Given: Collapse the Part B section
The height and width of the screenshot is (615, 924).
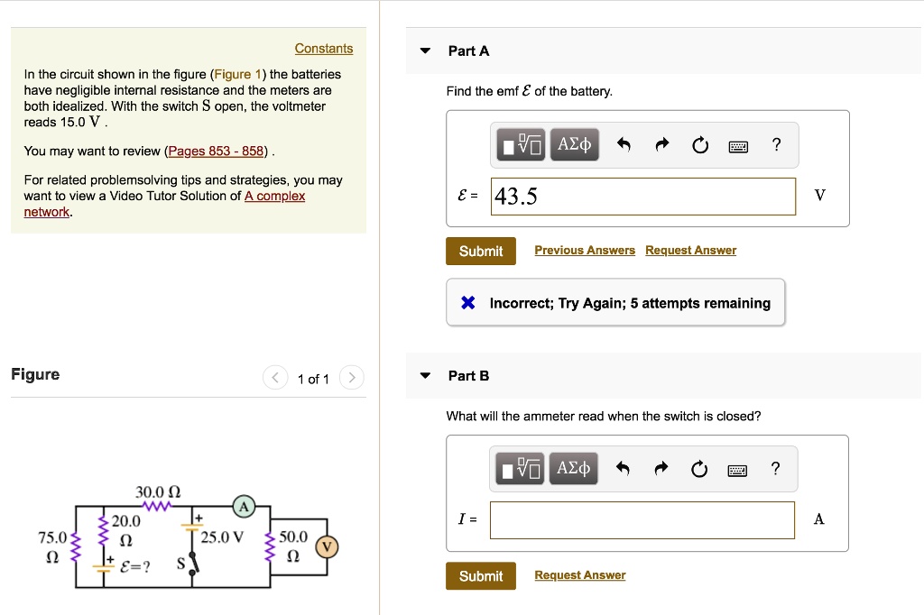Looking at the screenshot, I should click(424, 375).
